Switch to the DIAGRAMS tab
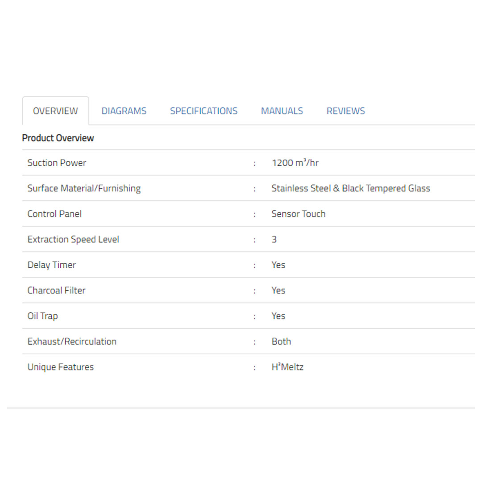This screenshot has width=482, height=482. [124, 111]
